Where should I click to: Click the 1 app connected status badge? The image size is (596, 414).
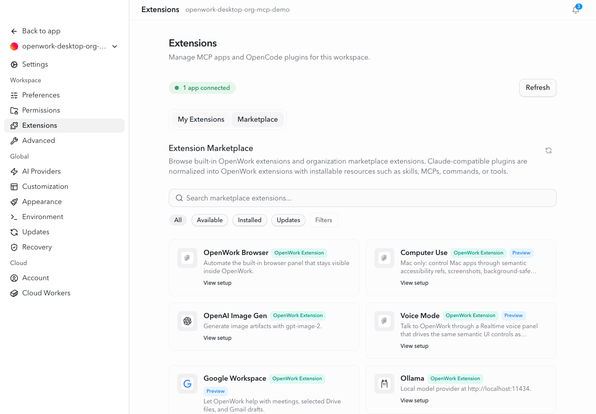coord(202,88)
